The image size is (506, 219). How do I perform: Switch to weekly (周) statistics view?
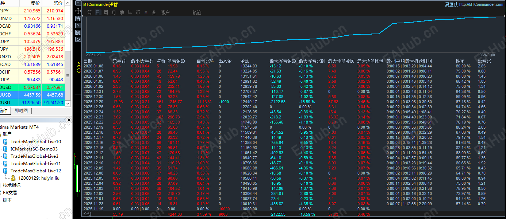[106, 12]
